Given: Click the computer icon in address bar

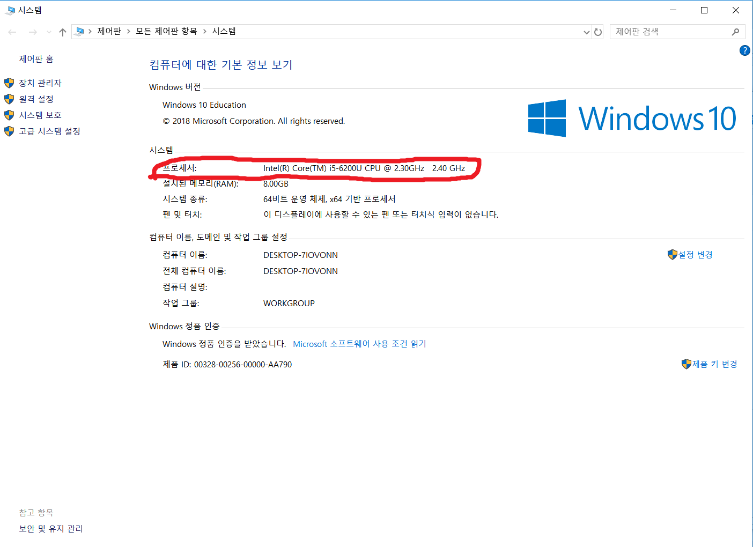Looking at the screenshot, I should [80, 31].
